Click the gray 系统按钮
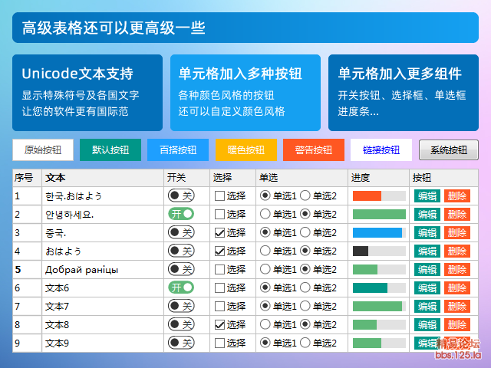 click(449, 150)
